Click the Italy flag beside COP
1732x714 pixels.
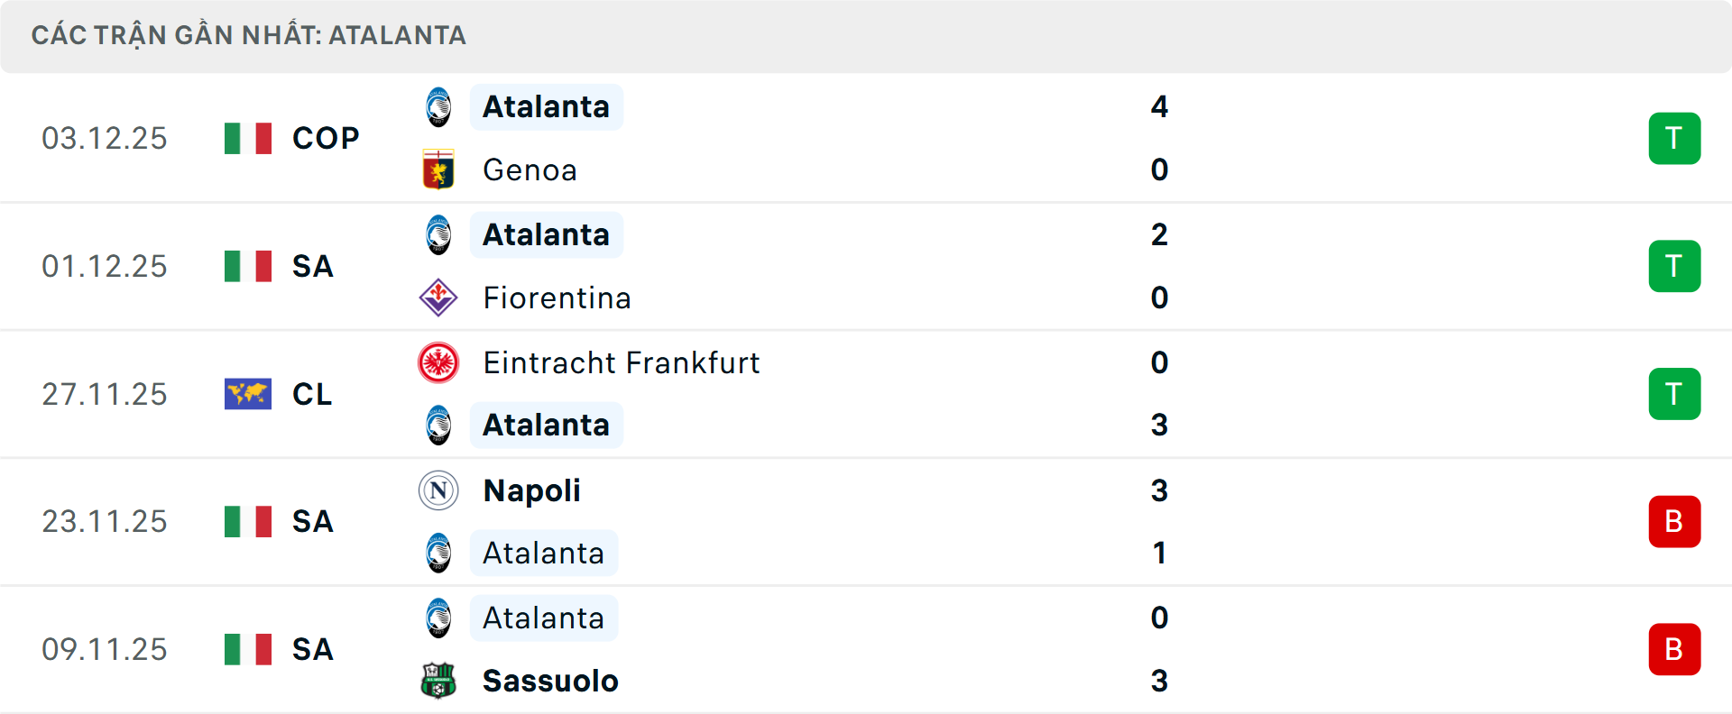tap(248, 138)
